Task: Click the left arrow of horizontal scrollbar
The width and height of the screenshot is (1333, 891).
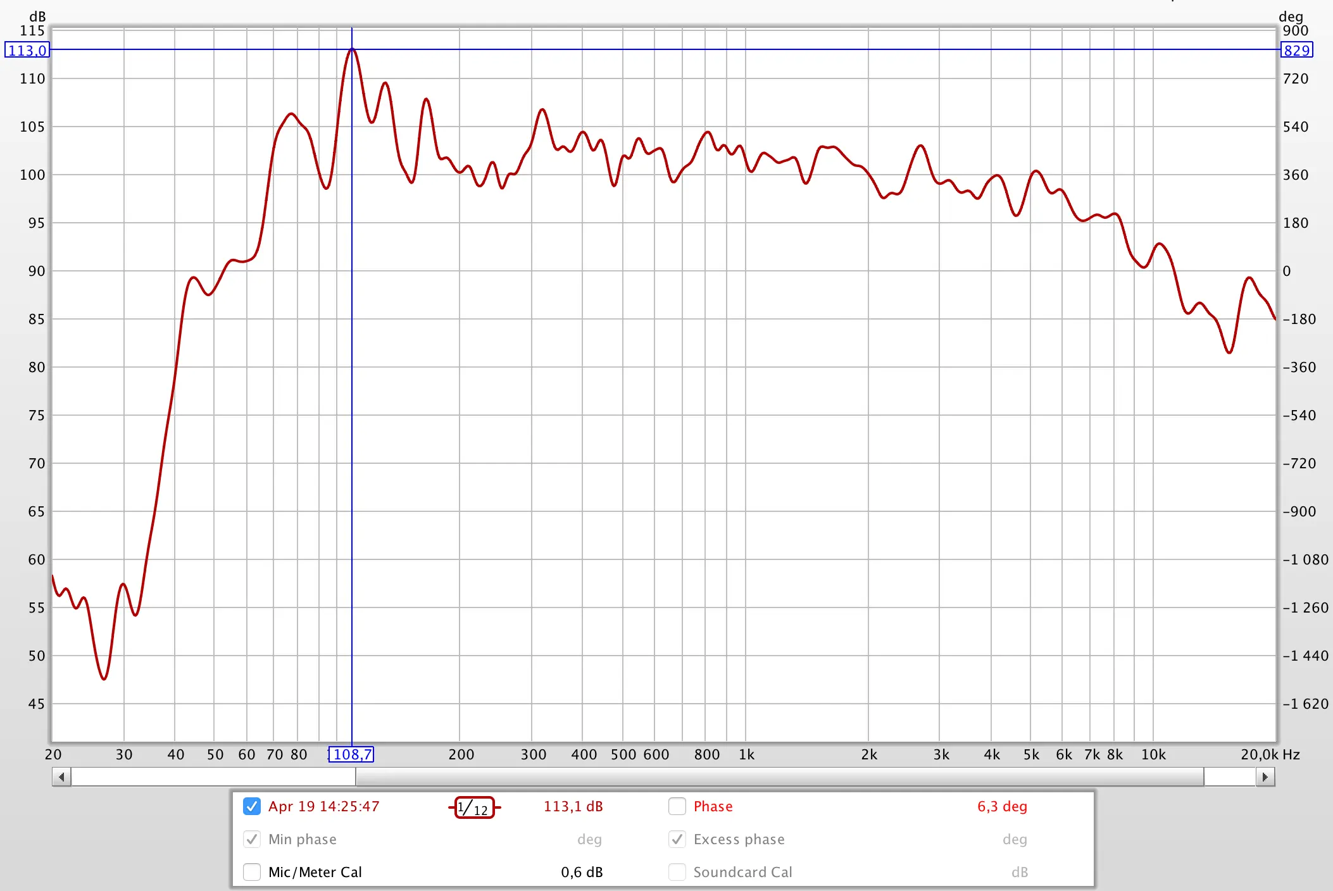Action: (61, 776)
